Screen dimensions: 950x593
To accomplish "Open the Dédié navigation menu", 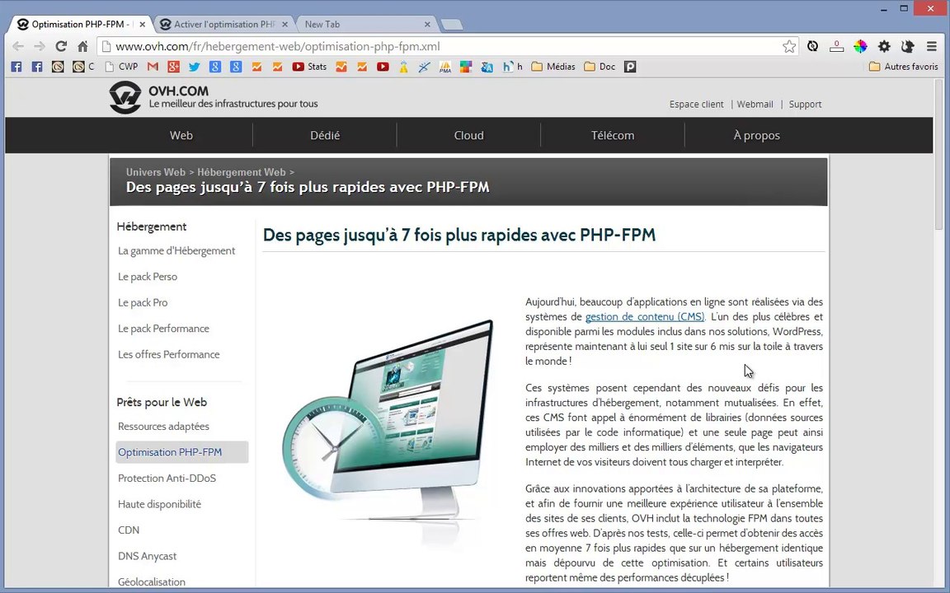I will [x=325, y=136].
